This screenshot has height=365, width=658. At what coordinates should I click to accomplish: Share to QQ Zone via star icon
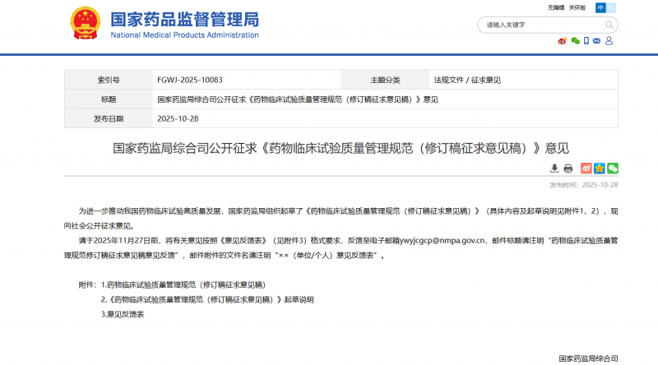coord(600,169)
